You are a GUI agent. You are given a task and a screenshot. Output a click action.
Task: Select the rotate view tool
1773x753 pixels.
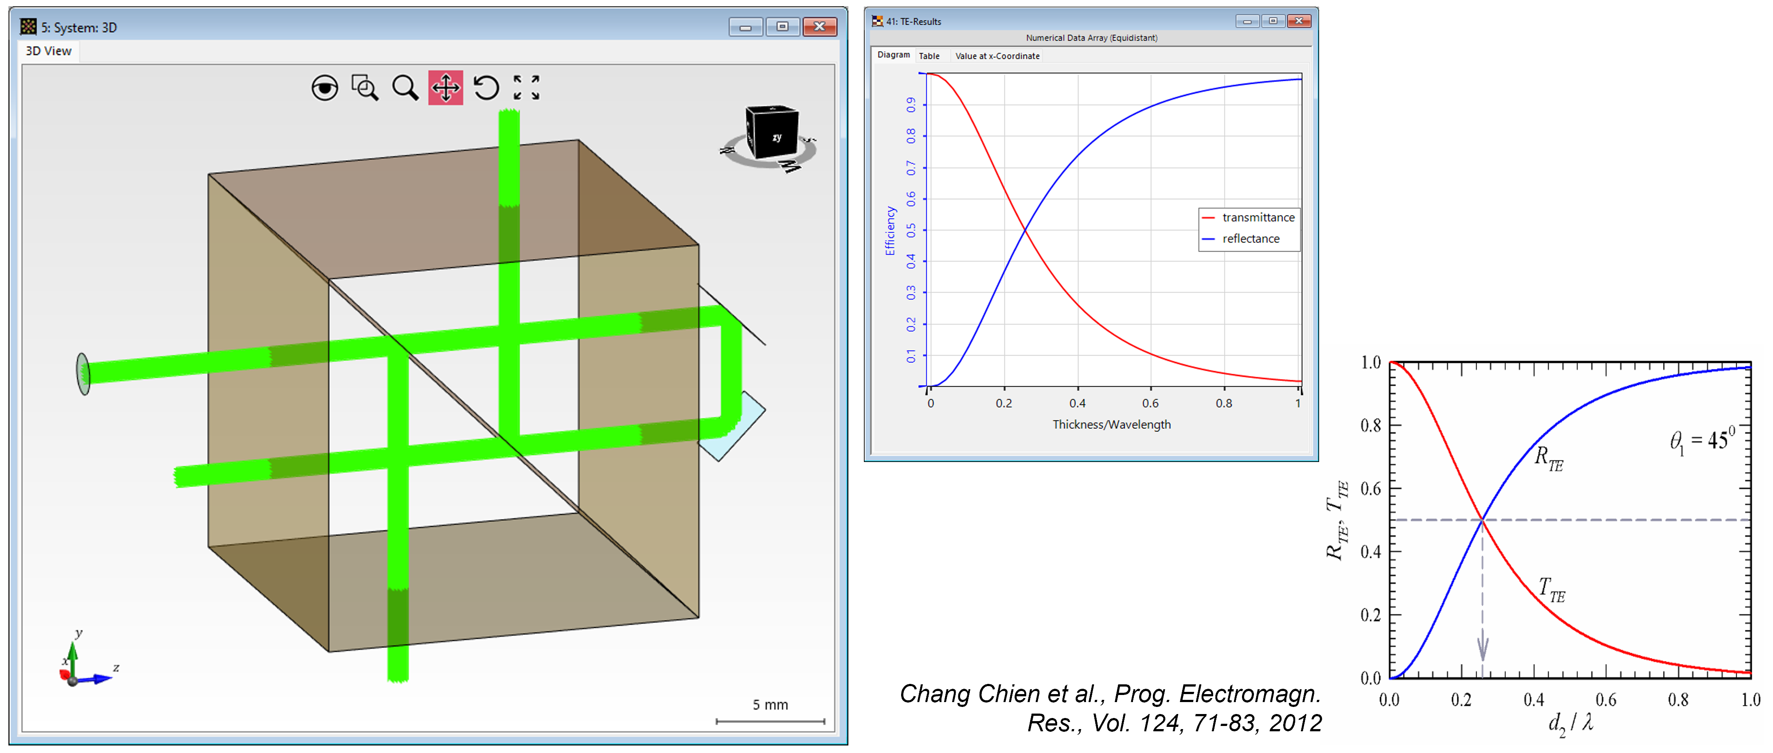click(487, 88)
